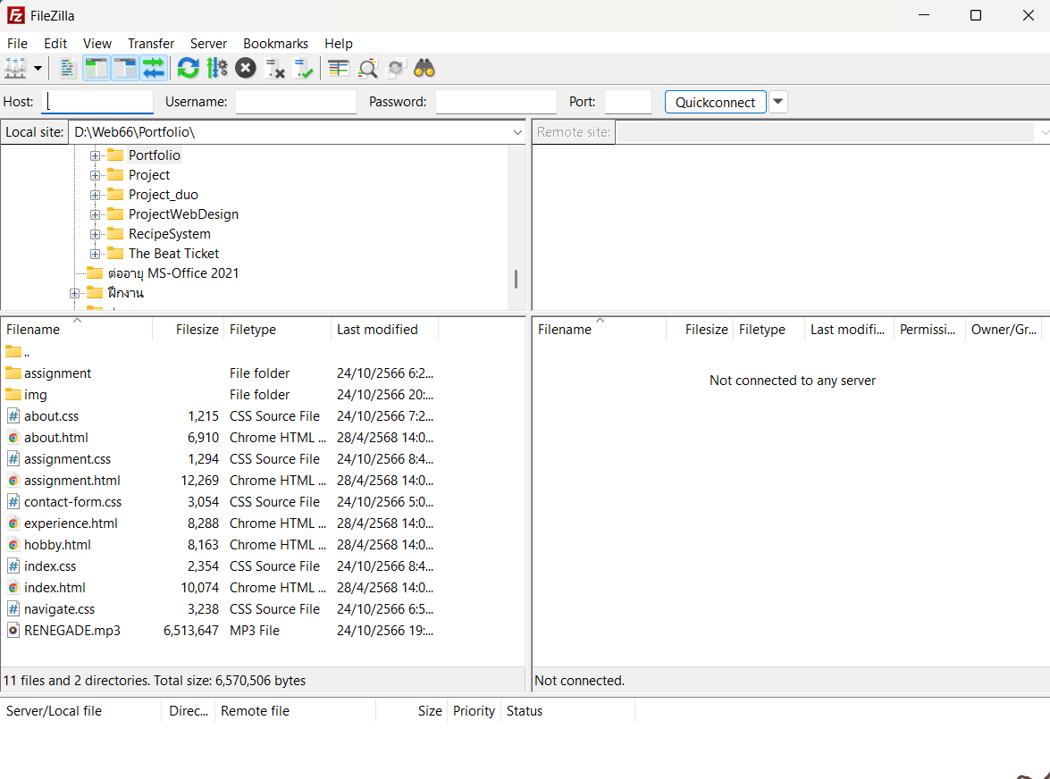Open the Site Manager dropdown arrow
The width and height of the screenshot is (1050, 779).
[38, 68]
